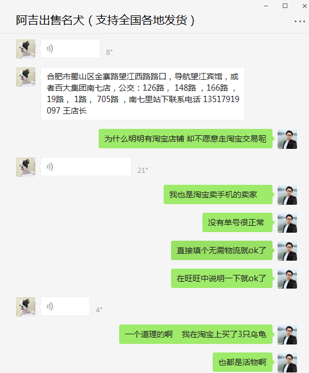Click the dog avatar beside the 21" voice message
Screen dimensions: 309x373
click(26, 167)
